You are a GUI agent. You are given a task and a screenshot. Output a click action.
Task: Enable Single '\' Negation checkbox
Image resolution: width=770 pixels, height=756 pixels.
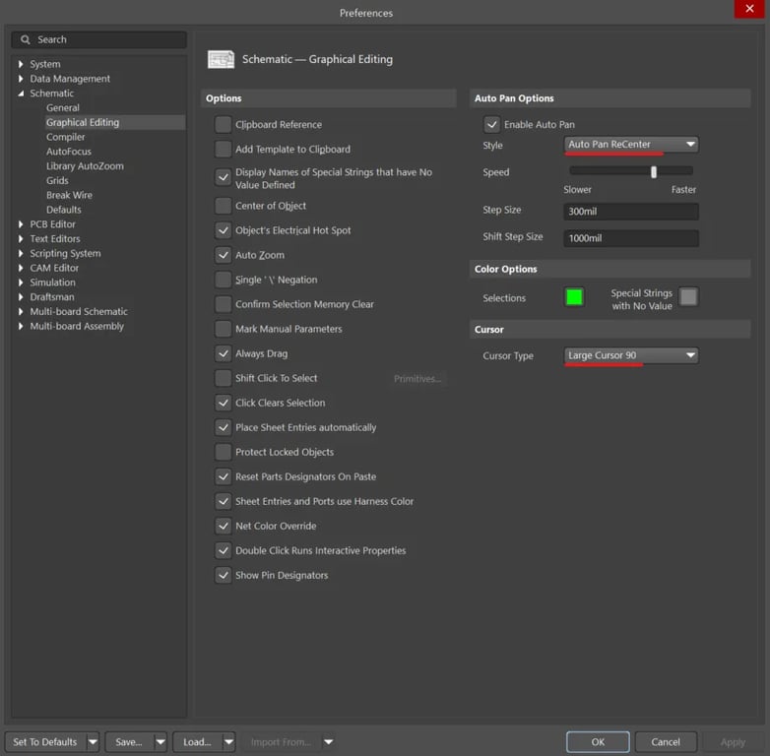223,280
